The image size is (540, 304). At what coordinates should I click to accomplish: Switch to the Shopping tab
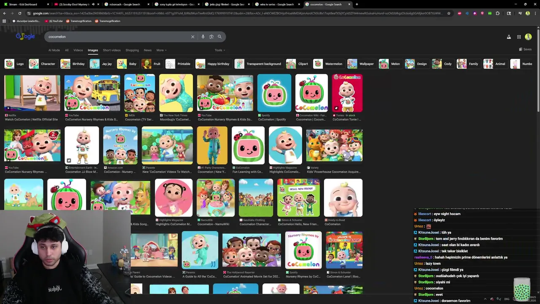coord(132,50)
